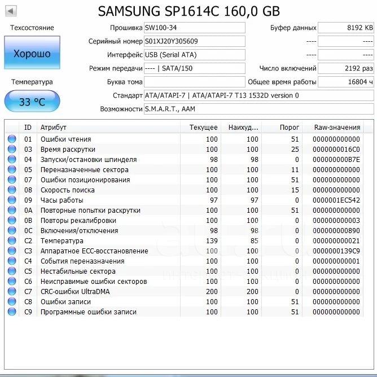This screenshot has height=377, width=377.
Task: Click the 33 °C temperature indicator
Action: tap(32, 102)
